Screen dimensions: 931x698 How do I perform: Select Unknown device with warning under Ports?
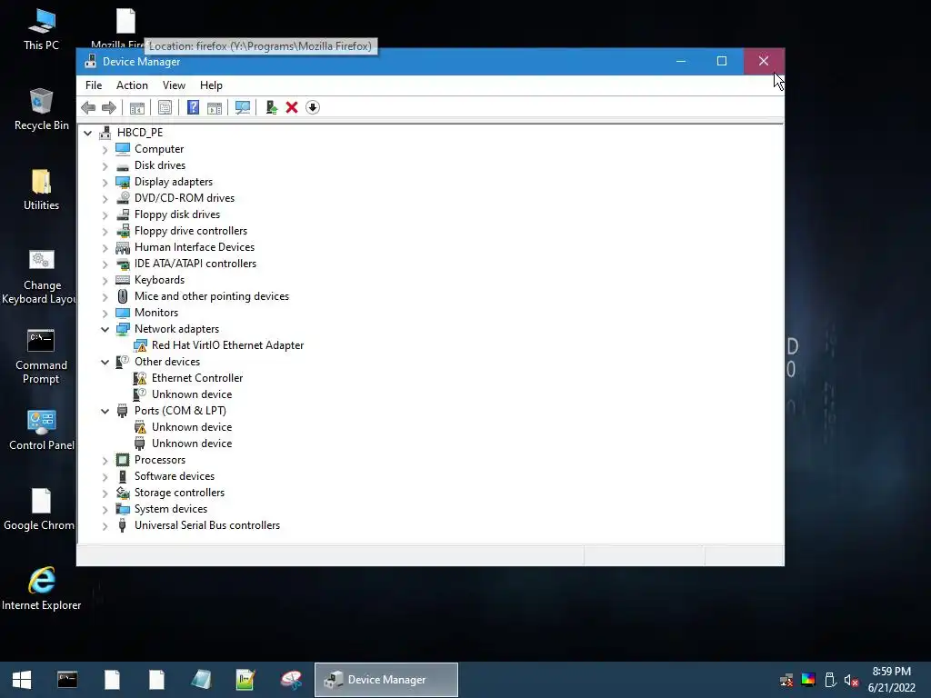(x=192, y=427)
